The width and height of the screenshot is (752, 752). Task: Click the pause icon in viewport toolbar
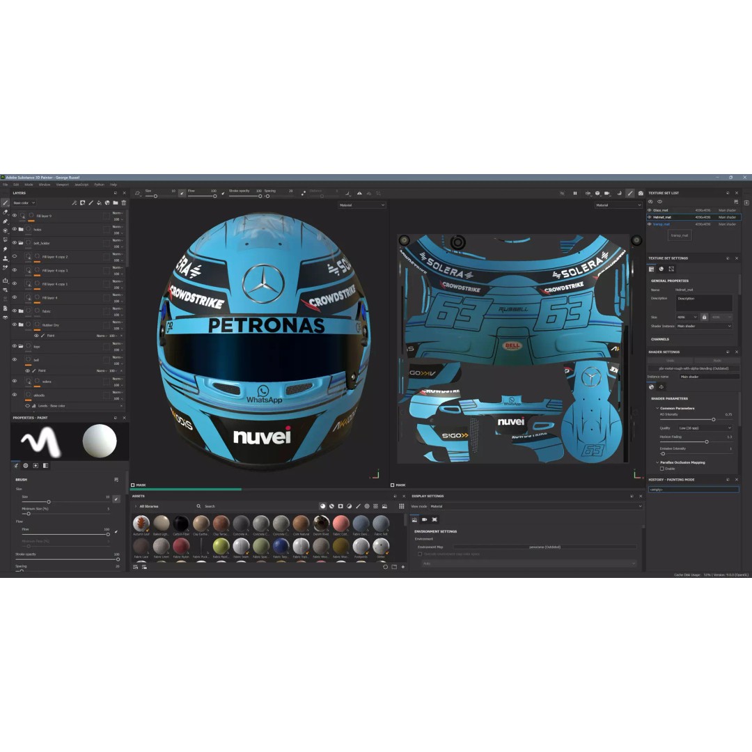(x=575, y=194)
